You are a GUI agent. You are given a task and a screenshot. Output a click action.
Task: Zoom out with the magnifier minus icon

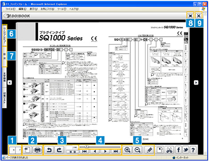point(137,150)
